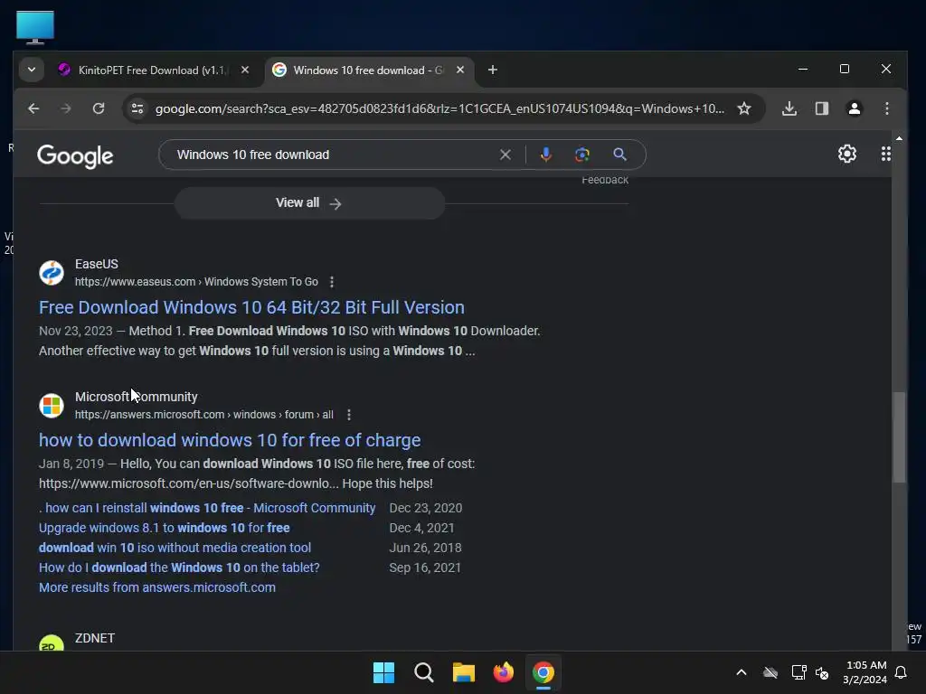
Task: Open Google quick settings gear
Action: [846, 154]
